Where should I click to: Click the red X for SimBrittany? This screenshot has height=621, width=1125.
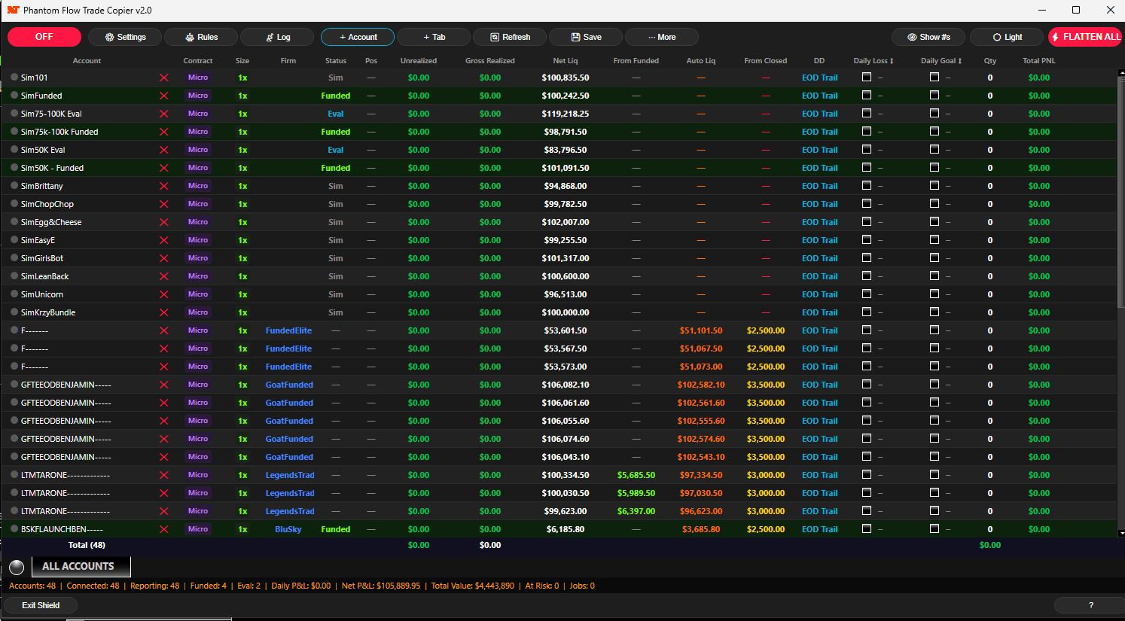[x=163, y=186]
